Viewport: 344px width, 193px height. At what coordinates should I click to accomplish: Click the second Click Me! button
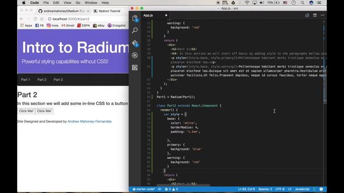click(44, 111)
